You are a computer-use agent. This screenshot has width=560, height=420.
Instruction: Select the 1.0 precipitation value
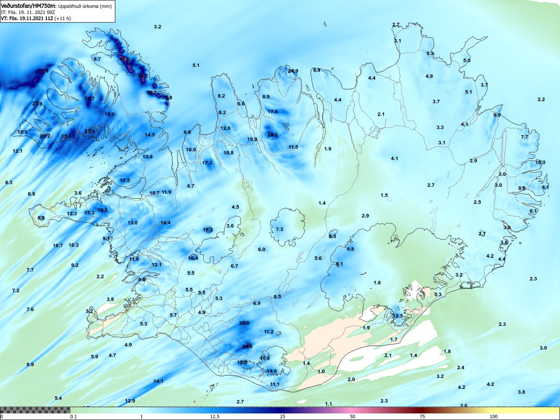point(321,371)
